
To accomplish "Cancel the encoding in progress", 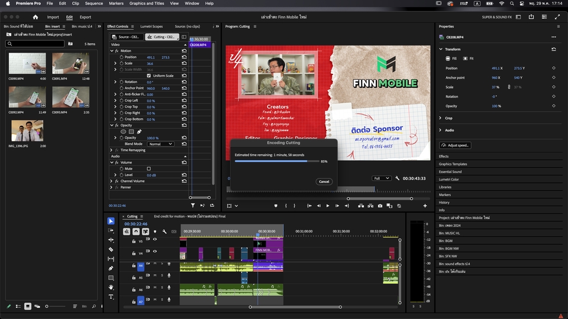I will pos(324,181).
